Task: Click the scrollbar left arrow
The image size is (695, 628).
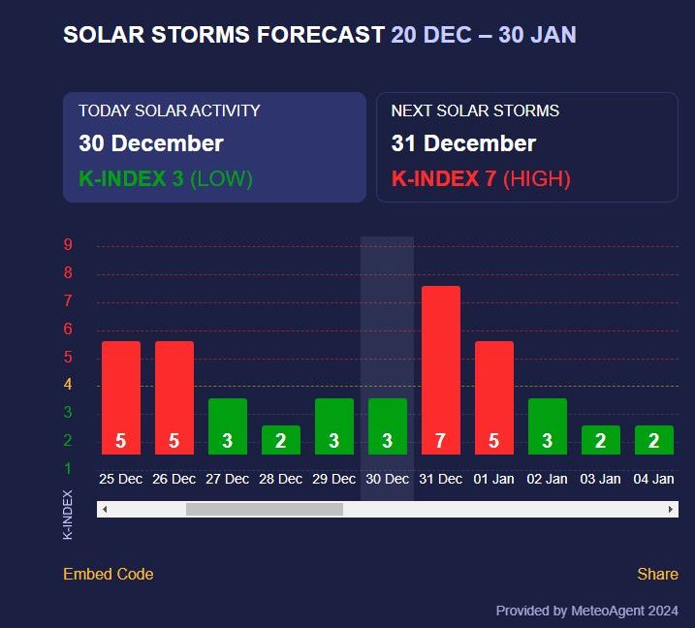Action: [x=105, y=509]
